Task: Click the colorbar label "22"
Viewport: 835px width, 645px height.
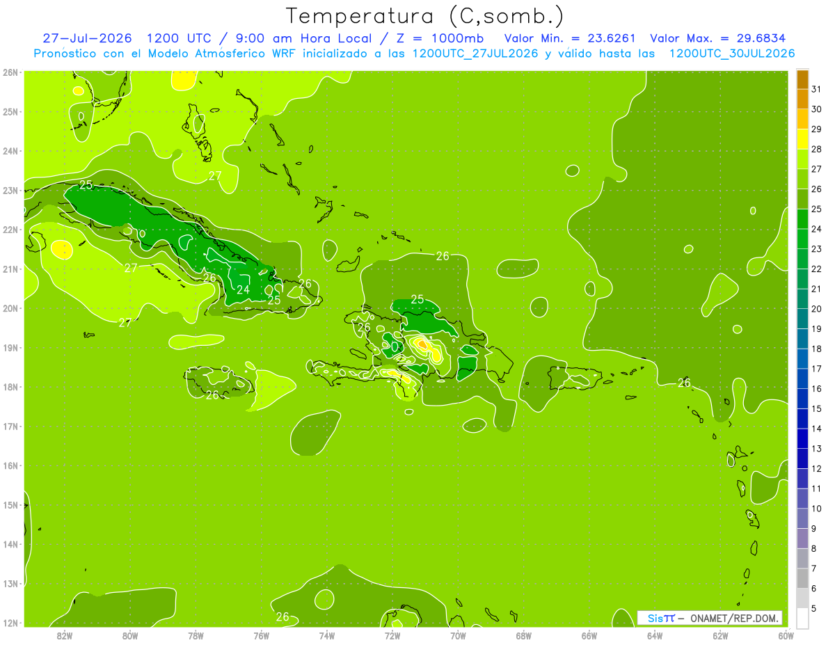Action: tap(816, 269)
